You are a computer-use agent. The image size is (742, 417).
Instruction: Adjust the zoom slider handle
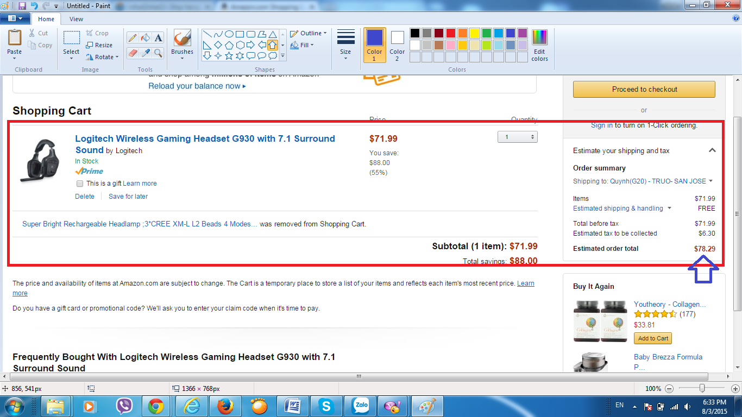[x=702, y=388]
